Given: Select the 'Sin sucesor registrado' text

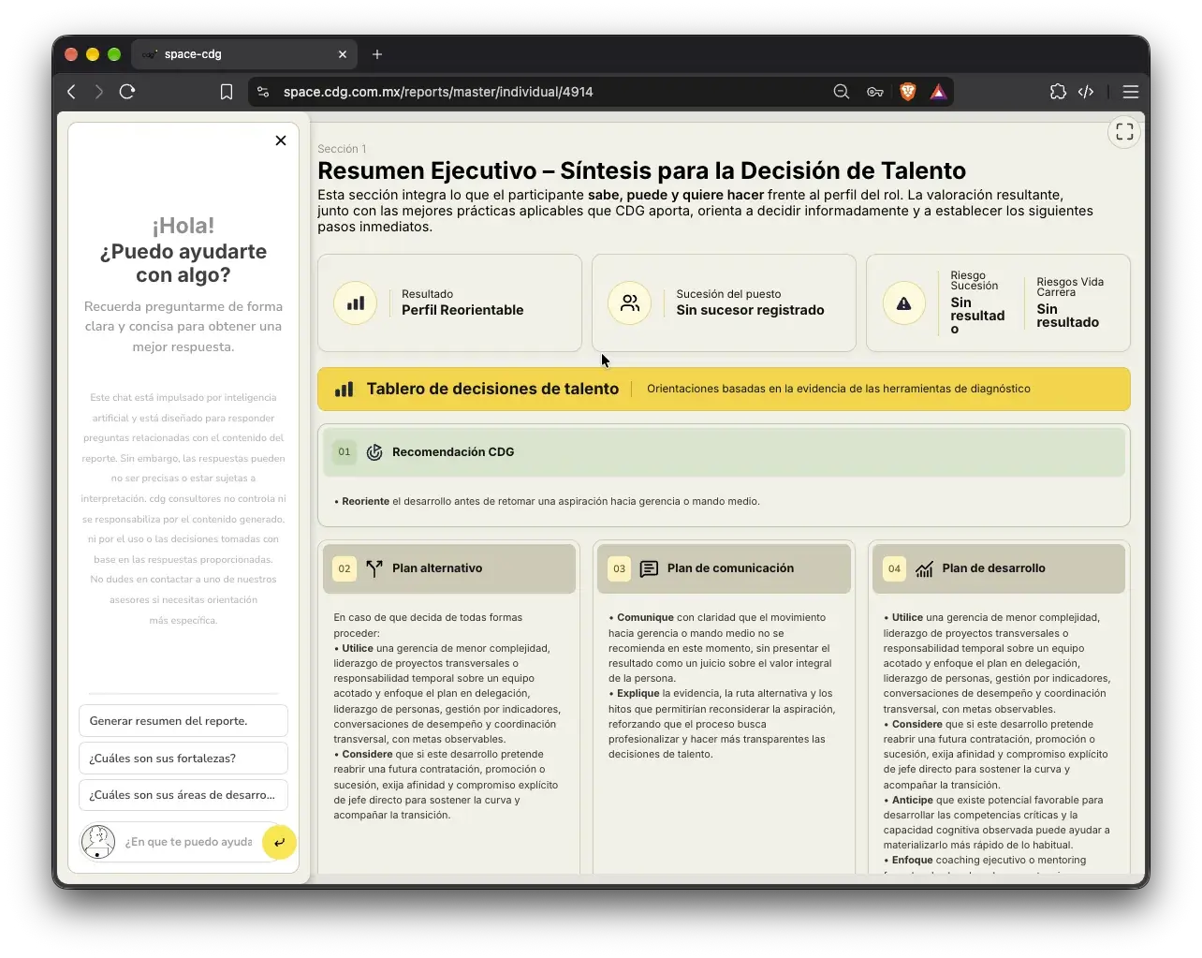Looking at the screenshot, I should pos(751,310).
